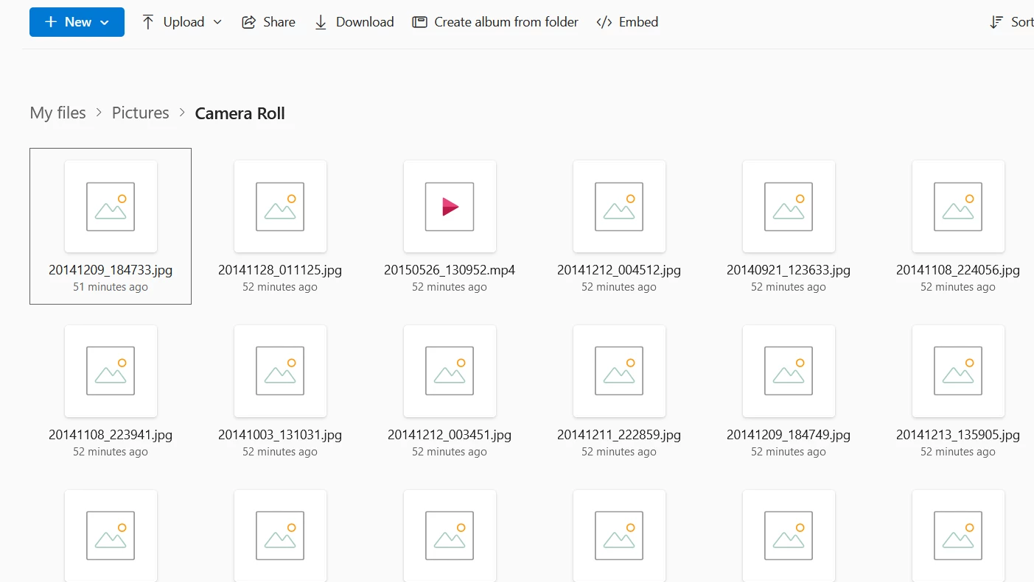Select image icon of 20141209_184749.jpg
Image resolution: width=1034 pixels, height=582 pixels.
point(789,371)
